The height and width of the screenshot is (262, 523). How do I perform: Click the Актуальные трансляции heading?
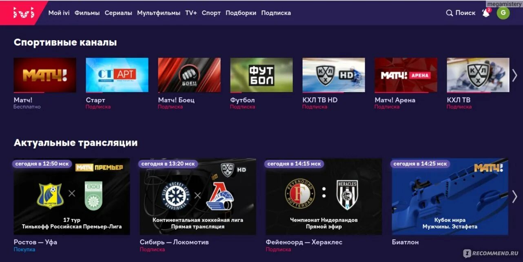(75, 143)
